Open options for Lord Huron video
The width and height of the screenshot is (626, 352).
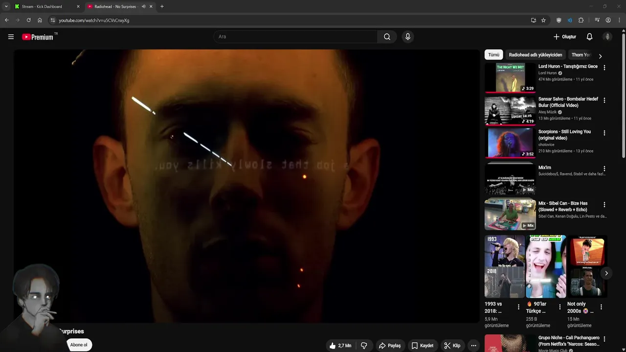coord(604,68)
